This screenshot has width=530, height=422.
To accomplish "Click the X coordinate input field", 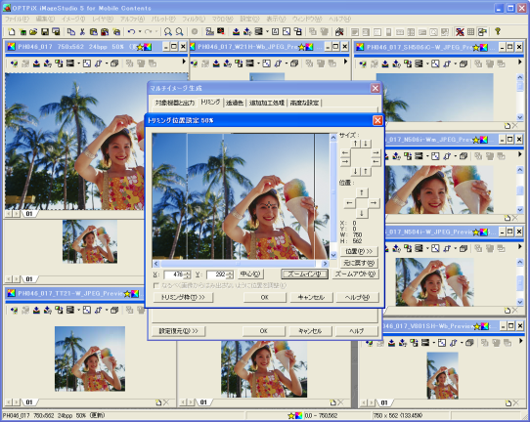I will (174, 274).
